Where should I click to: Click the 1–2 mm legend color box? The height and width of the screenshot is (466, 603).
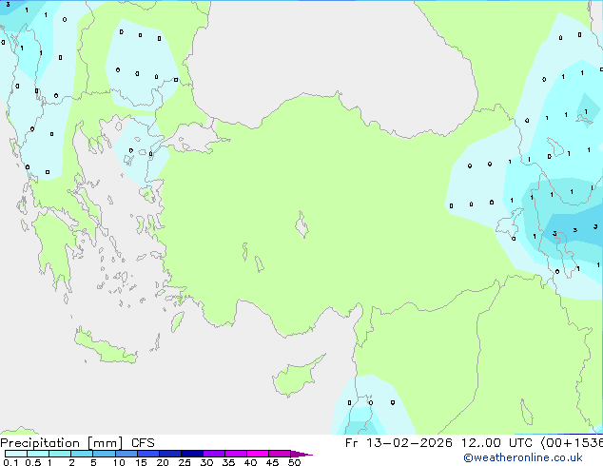point(60,454)
